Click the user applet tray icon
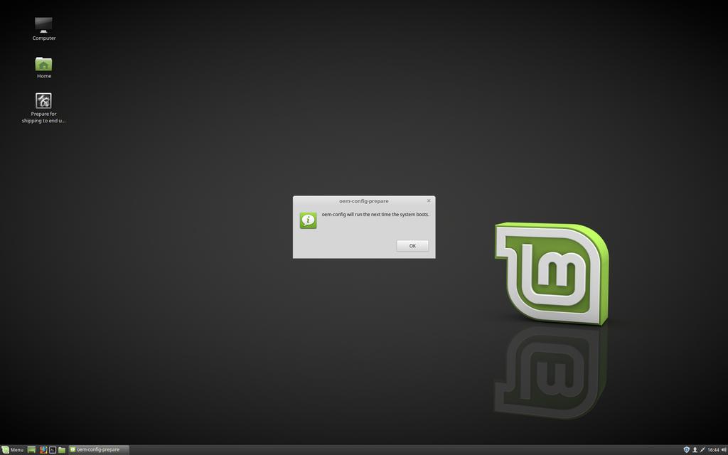Screen dimensions: 728x455 [695, 450]
